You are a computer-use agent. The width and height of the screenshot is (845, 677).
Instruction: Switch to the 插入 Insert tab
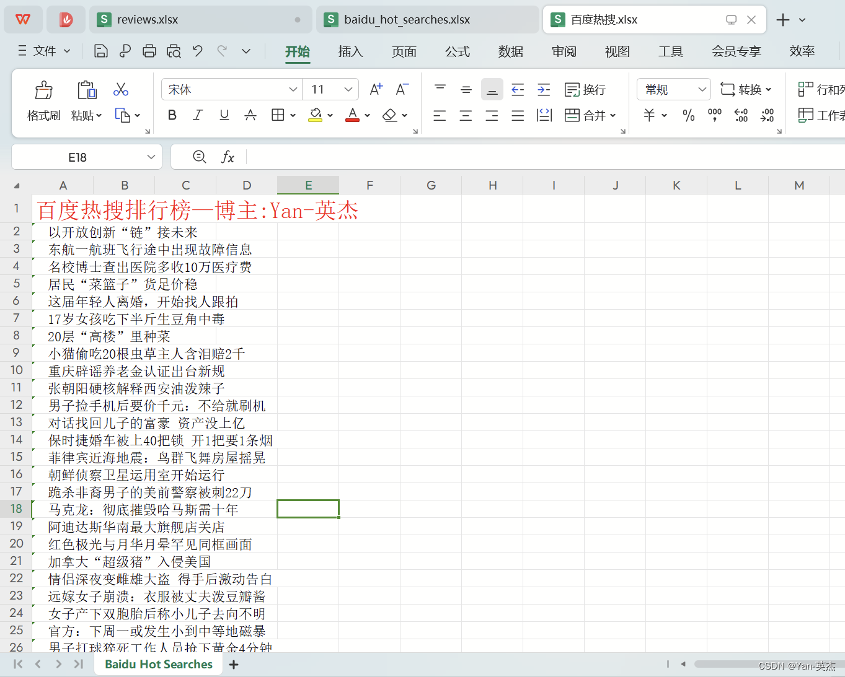click(x=350, y=51)
